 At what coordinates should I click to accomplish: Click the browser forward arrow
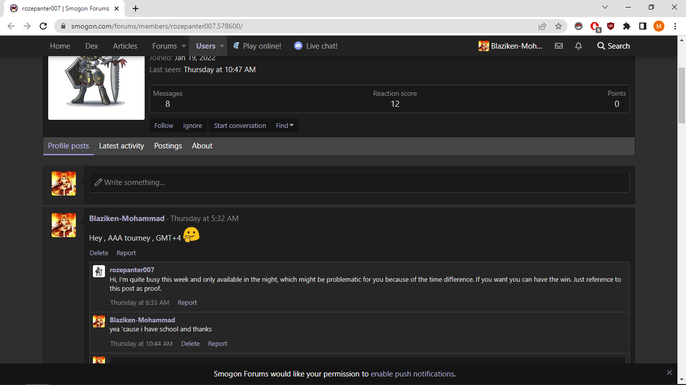tap(27, 26)
